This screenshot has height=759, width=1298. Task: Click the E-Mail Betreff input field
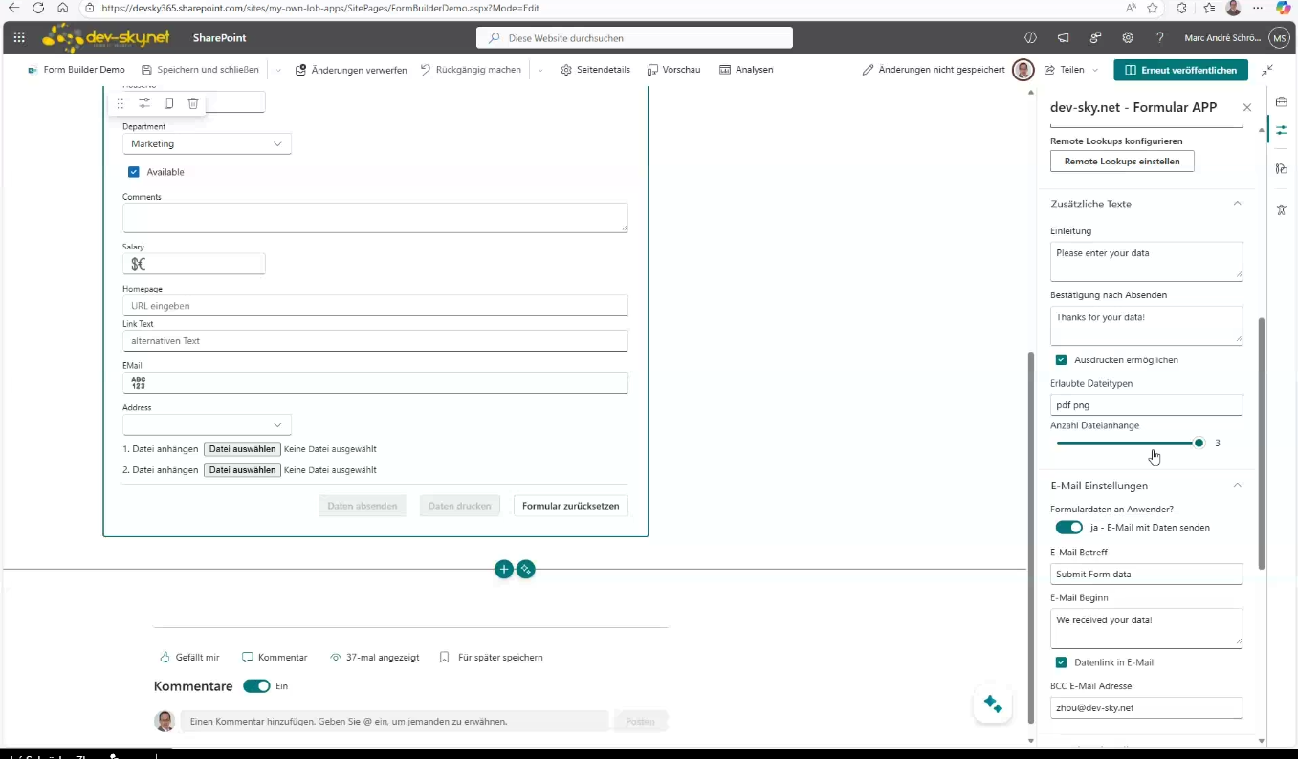point(1146,575)
